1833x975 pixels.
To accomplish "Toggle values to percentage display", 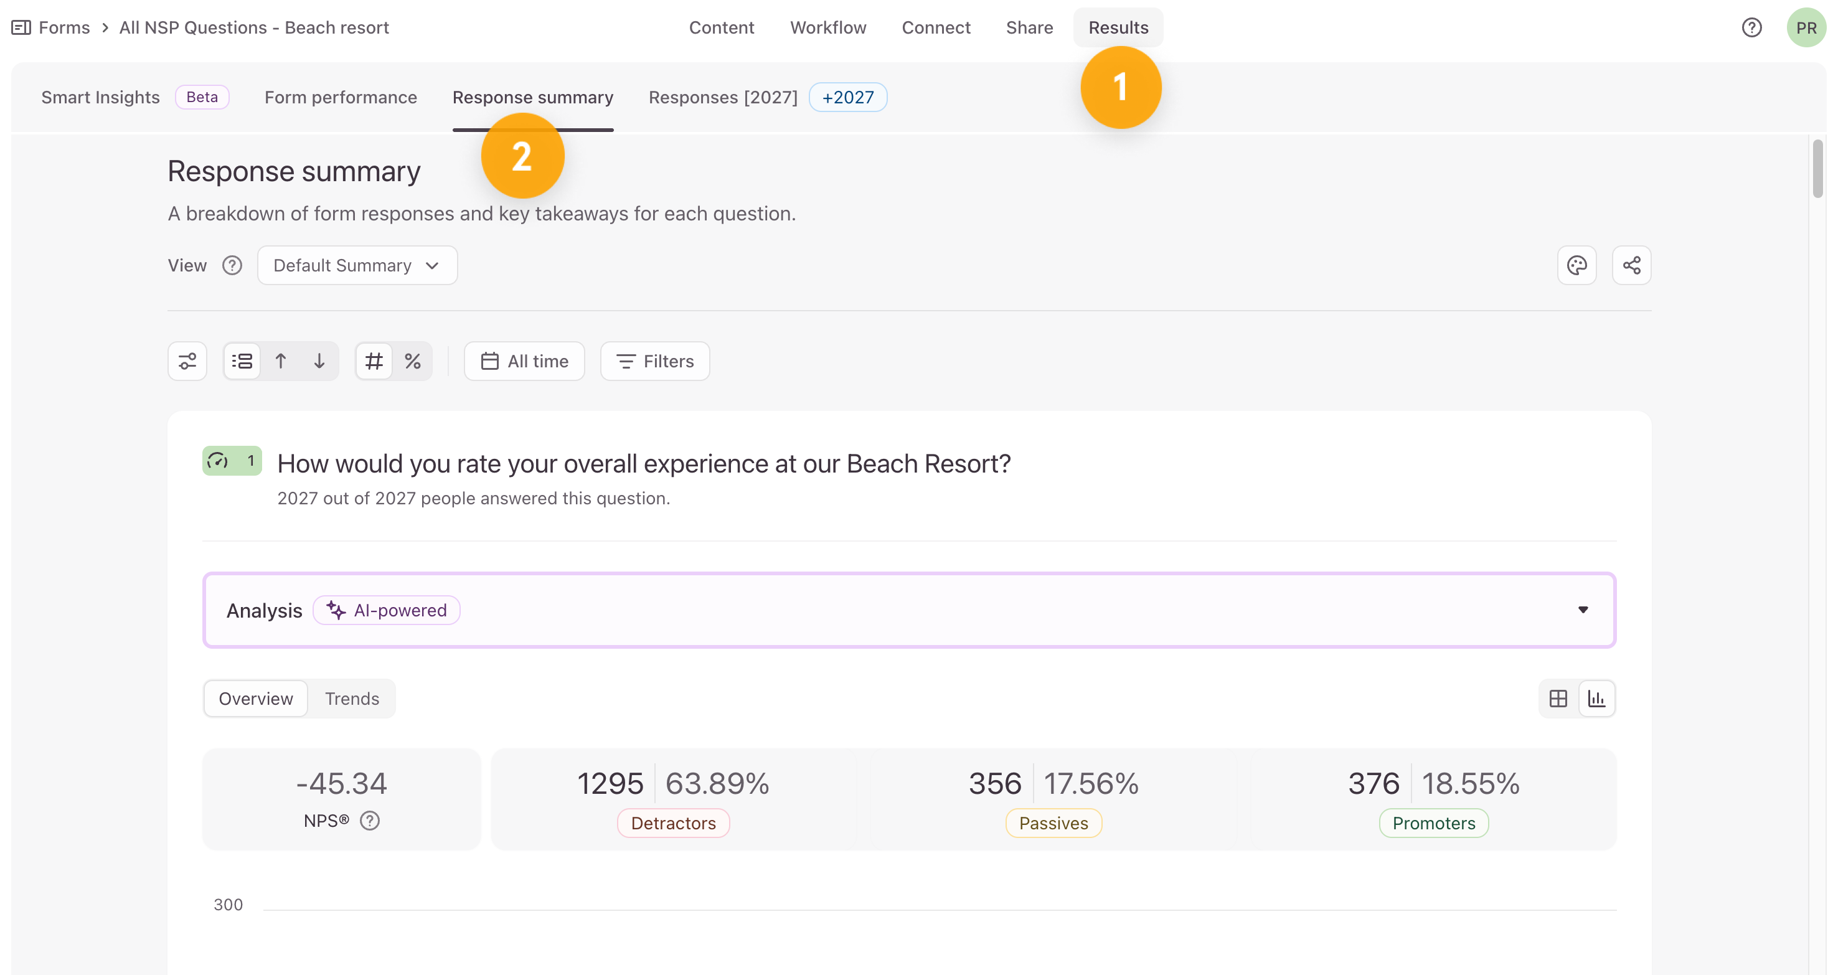I will [413, 361].
